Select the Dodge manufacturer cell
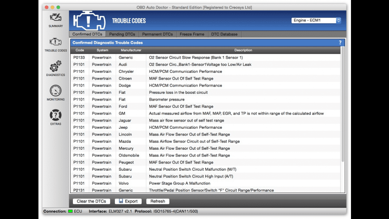389x219 pixels. coord(125,85)
